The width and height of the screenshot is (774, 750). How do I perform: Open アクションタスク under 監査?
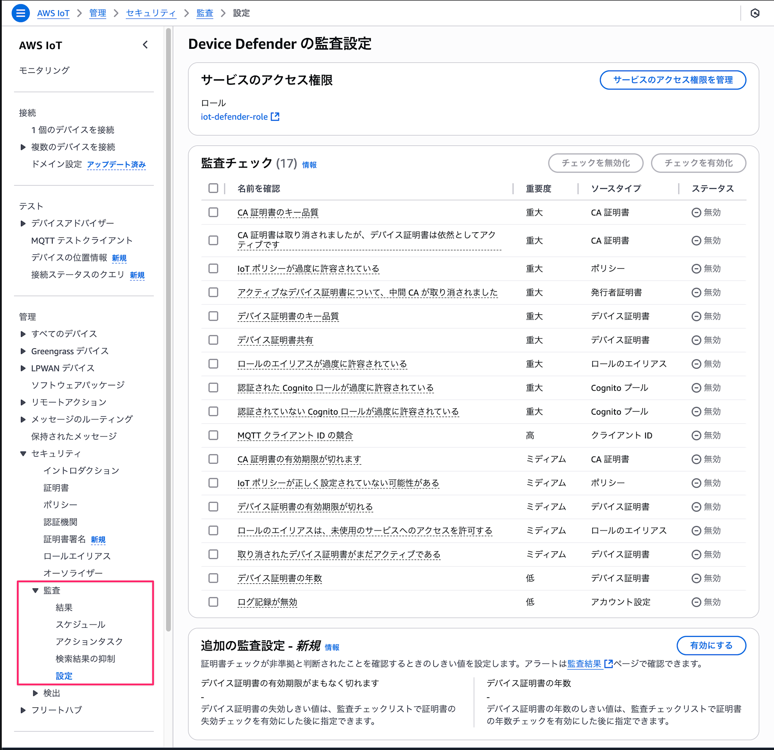point(89,641)
